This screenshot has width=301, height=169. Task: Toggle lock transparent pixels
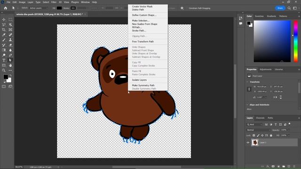click(x=254, y=136)
